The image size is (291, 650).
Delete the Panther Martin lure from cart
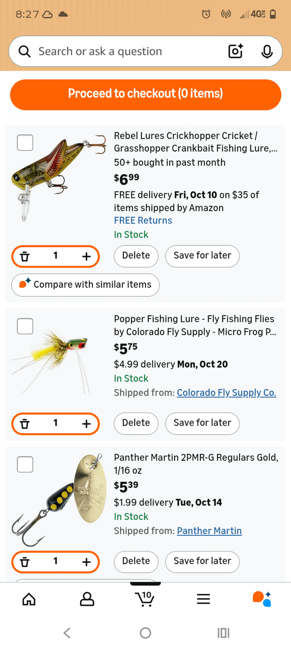tap(136, 561)
